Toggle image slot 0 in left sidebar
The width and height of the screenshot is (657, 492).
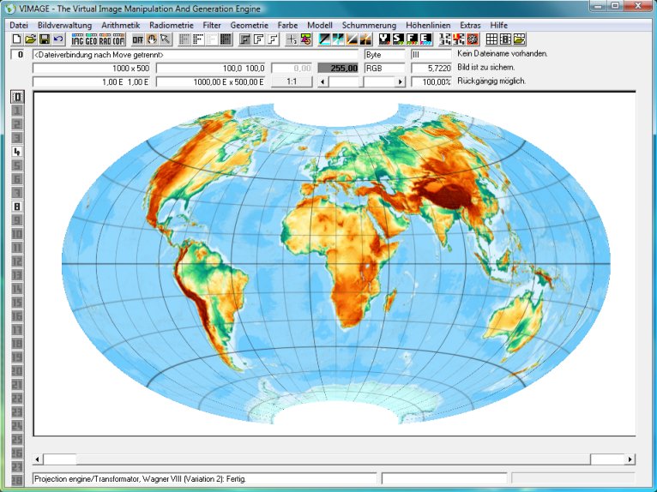17,97
